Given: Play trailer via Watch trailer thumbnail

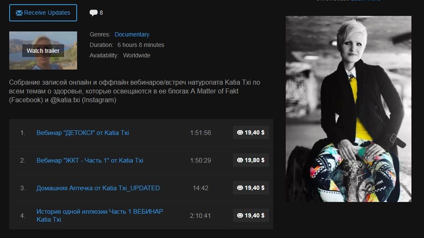Looking at the screenshot, I should coord(43,51).
